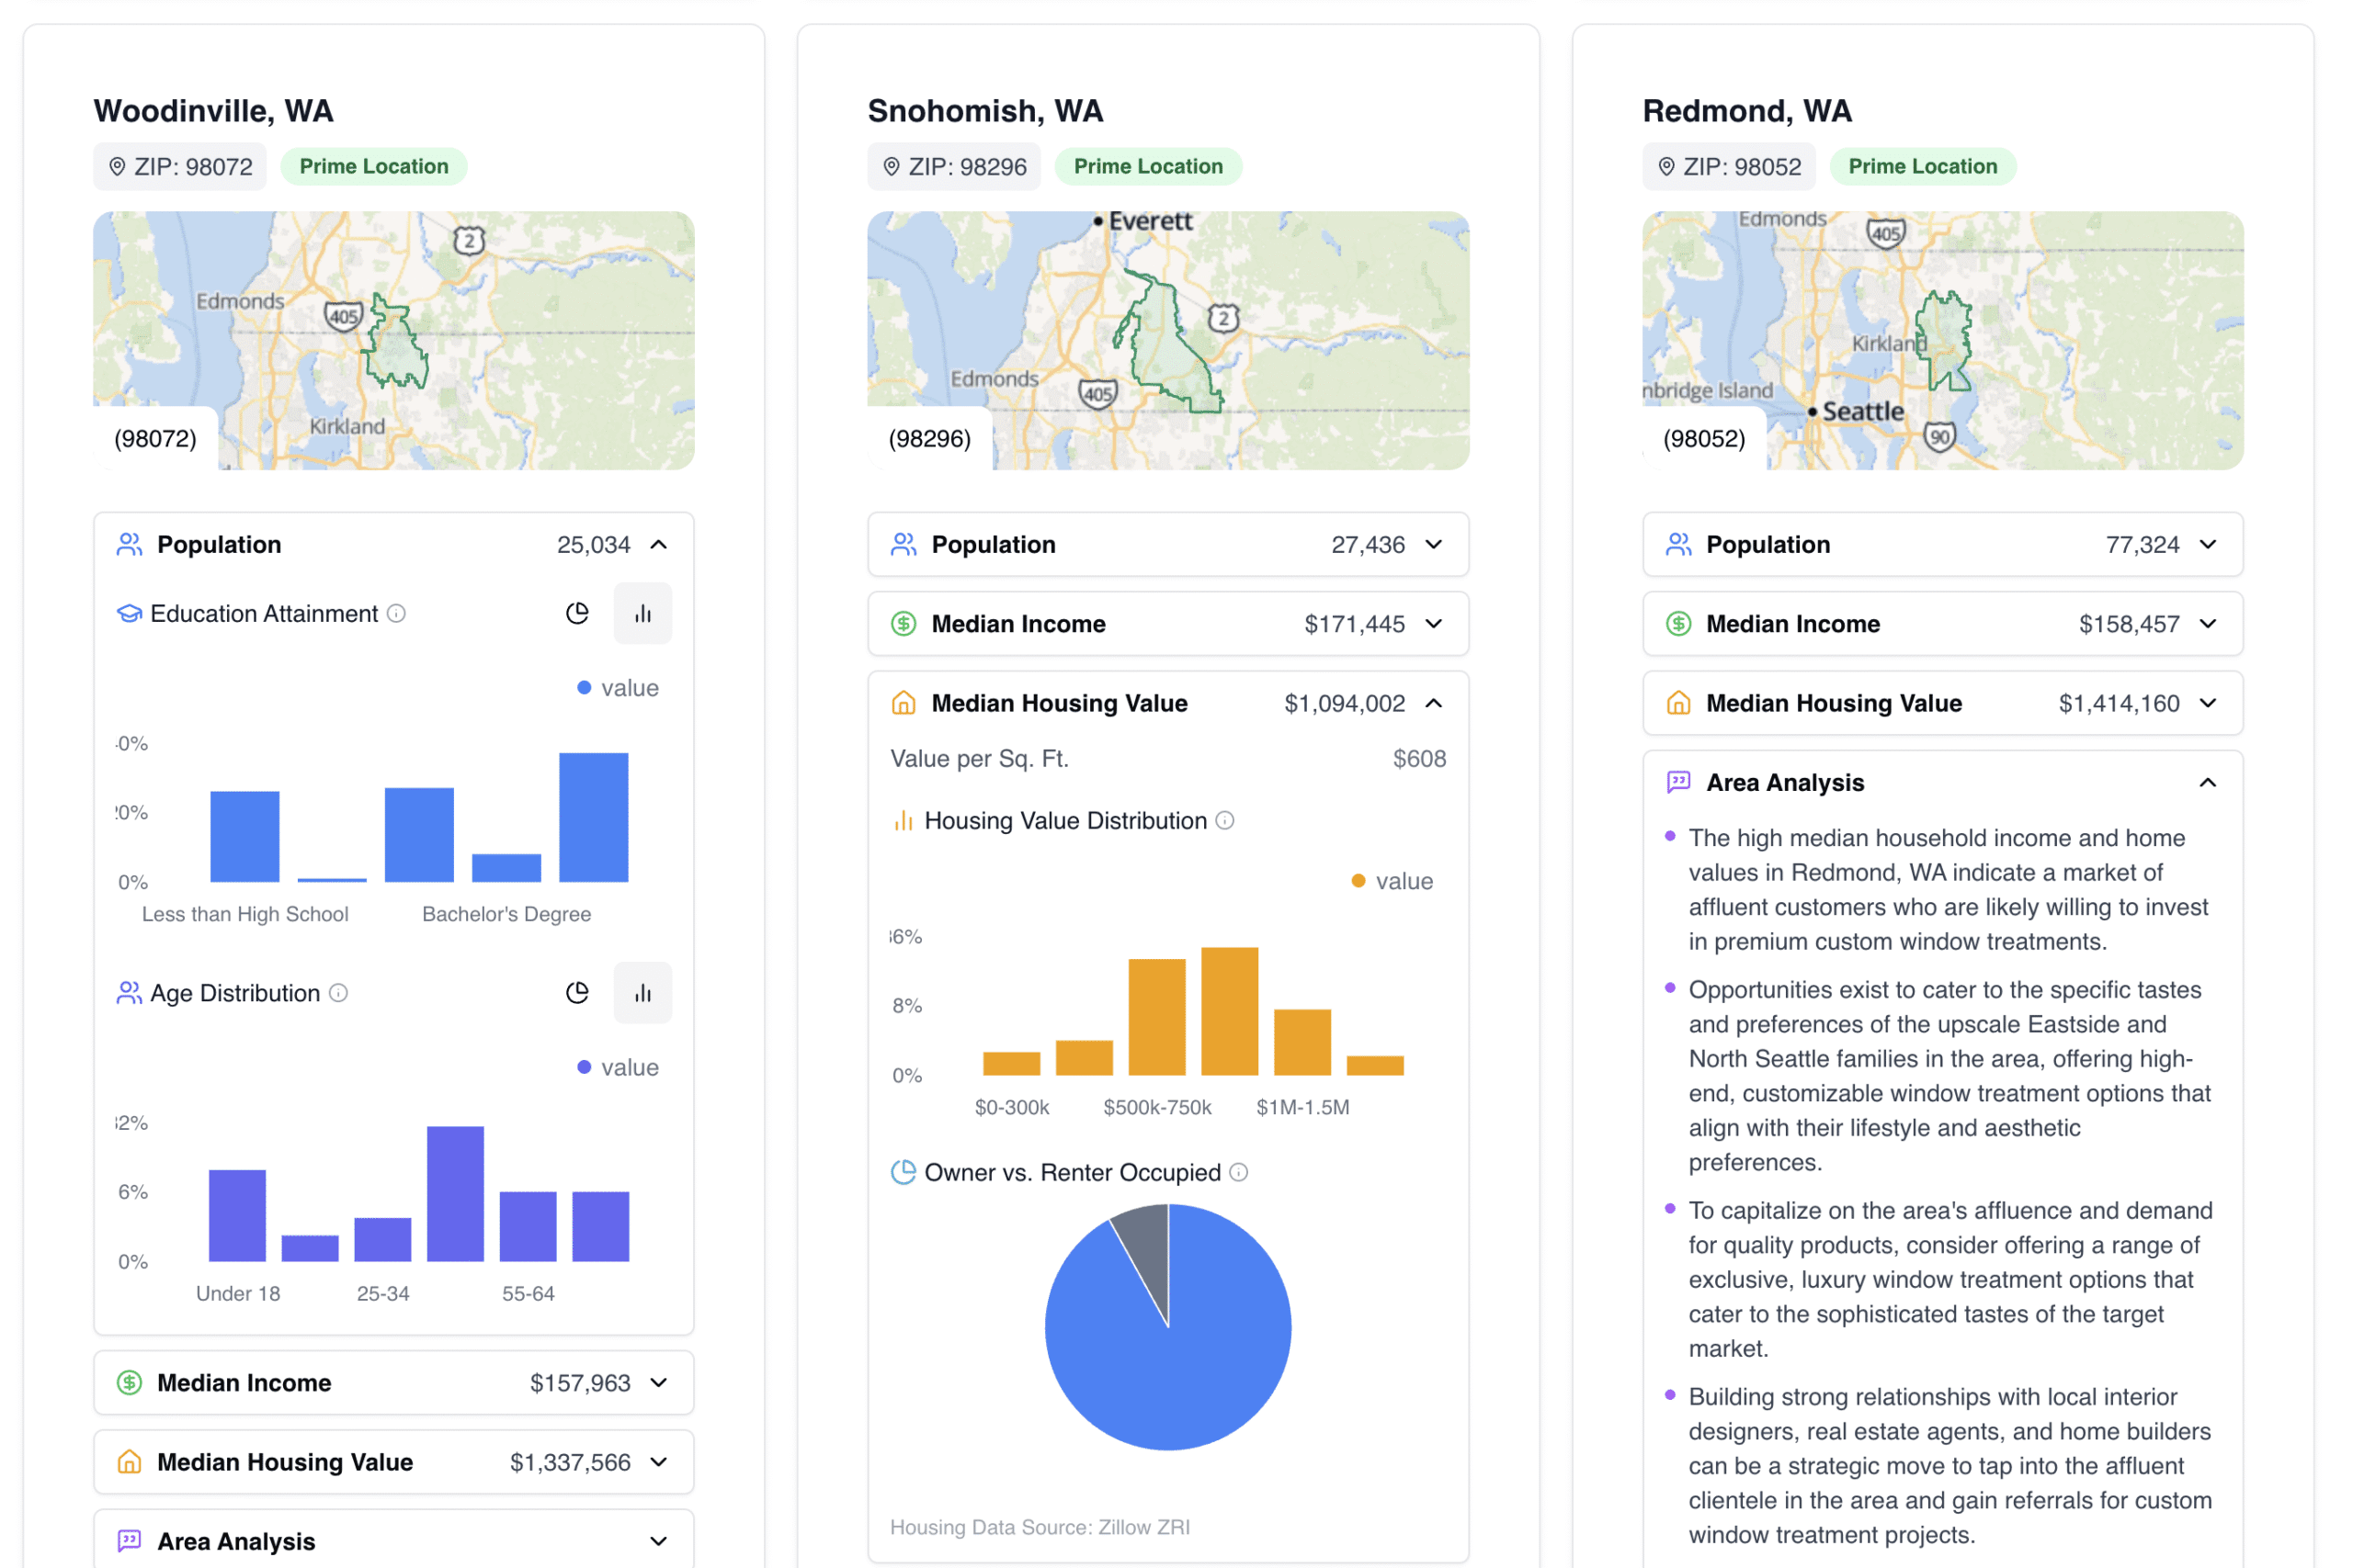Screen dimensions: 2353x1568
Task: Switch Age Distribution to pie chart view
Action: 577,993
